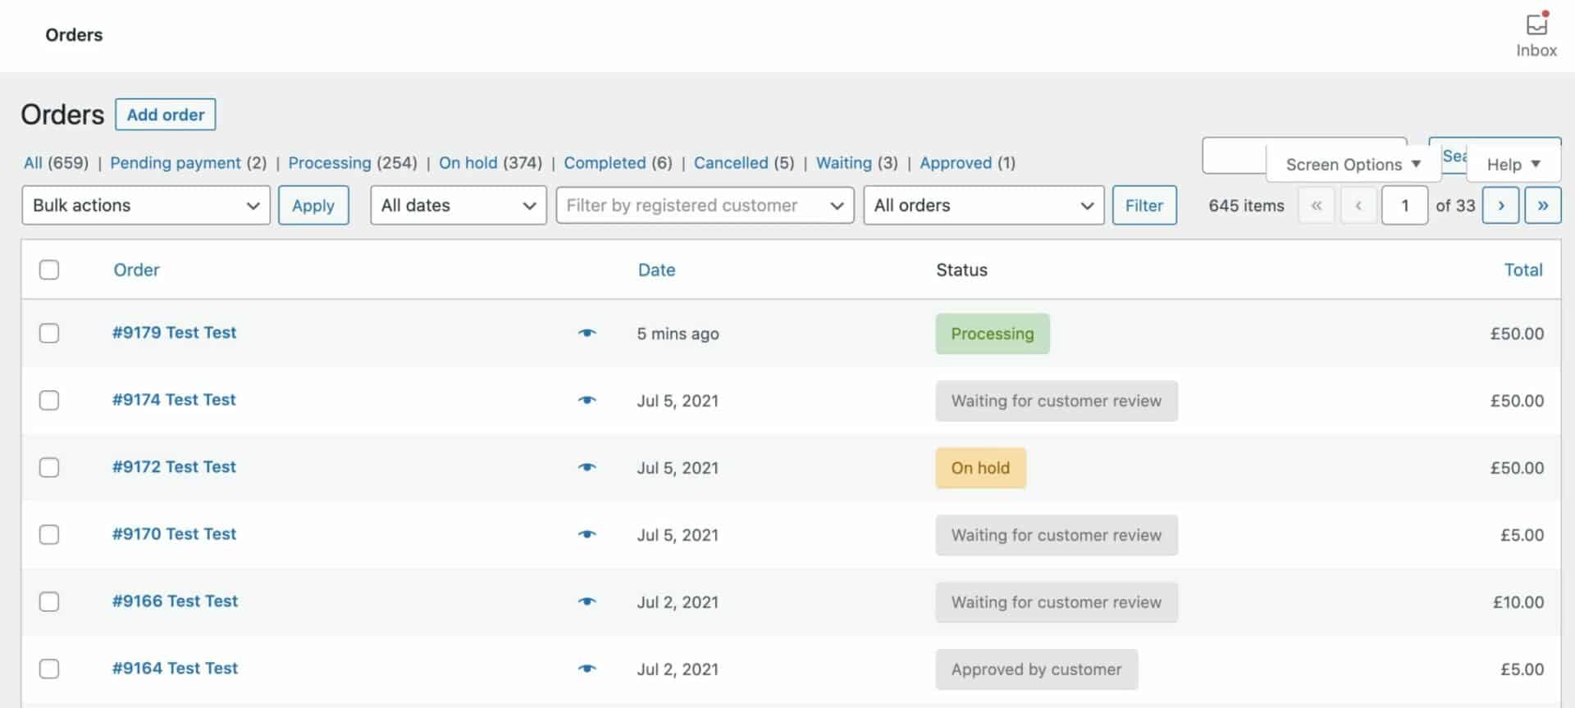Filter by Completed (6) status
The width and height of the screenshot is (1575, 708).
(x=618, y=162)
